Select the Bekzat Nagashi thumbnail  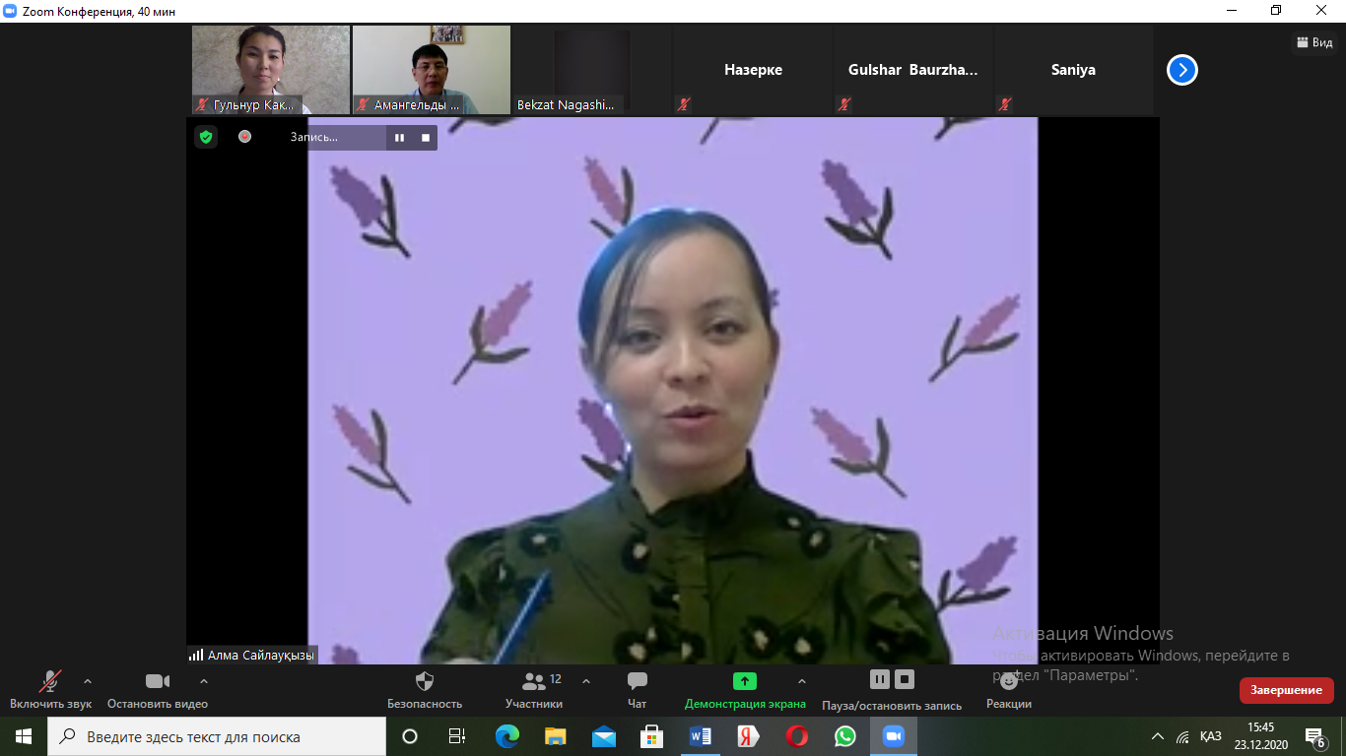point(592,70)
